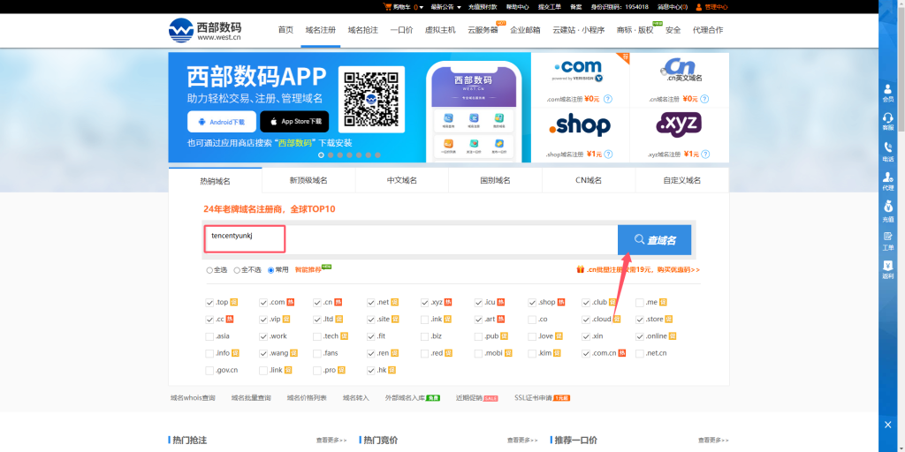
Task: Click the 充值 recharge money-bag icon
Action: coord(887,212)
